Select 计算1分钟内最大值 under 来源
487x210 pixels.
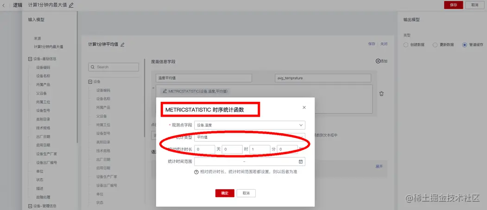pos(49,47)
